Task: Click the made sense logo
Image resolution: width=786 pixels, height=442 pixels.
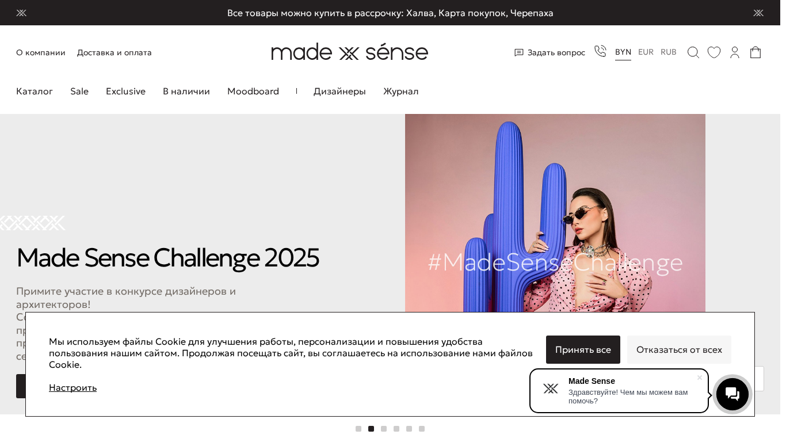Action: tap(350, 52)
